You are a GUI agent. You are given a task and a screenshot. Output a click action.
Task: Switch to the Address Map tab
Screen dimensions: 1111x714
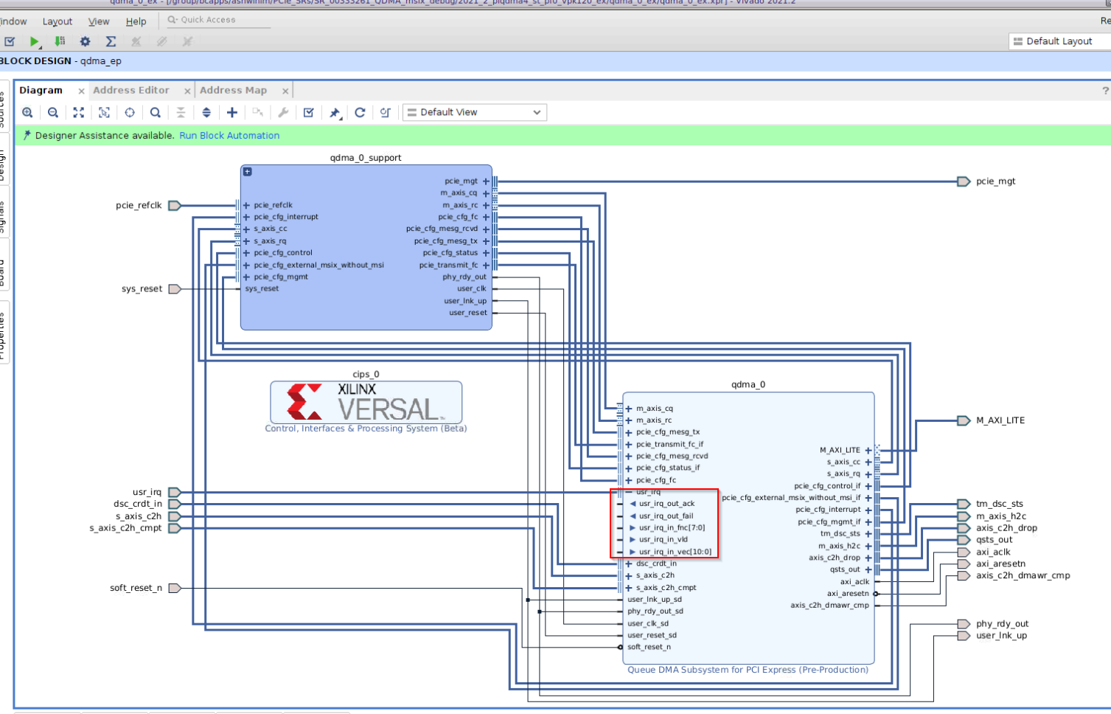tap(233, 91)
